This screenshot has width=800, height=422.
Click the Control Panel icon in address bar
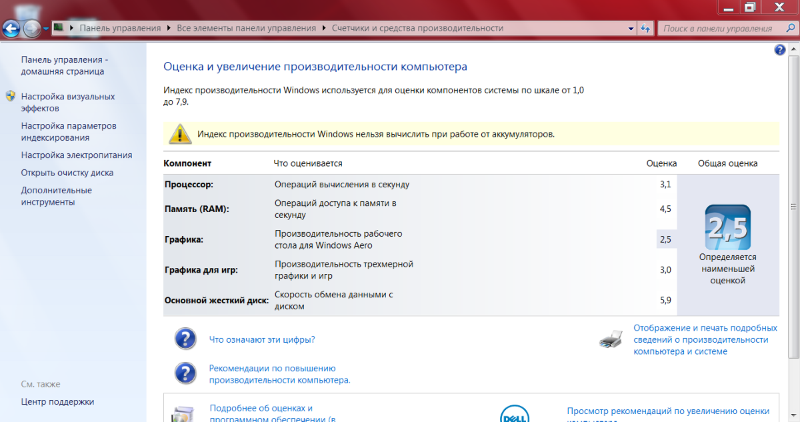(59, 28)
